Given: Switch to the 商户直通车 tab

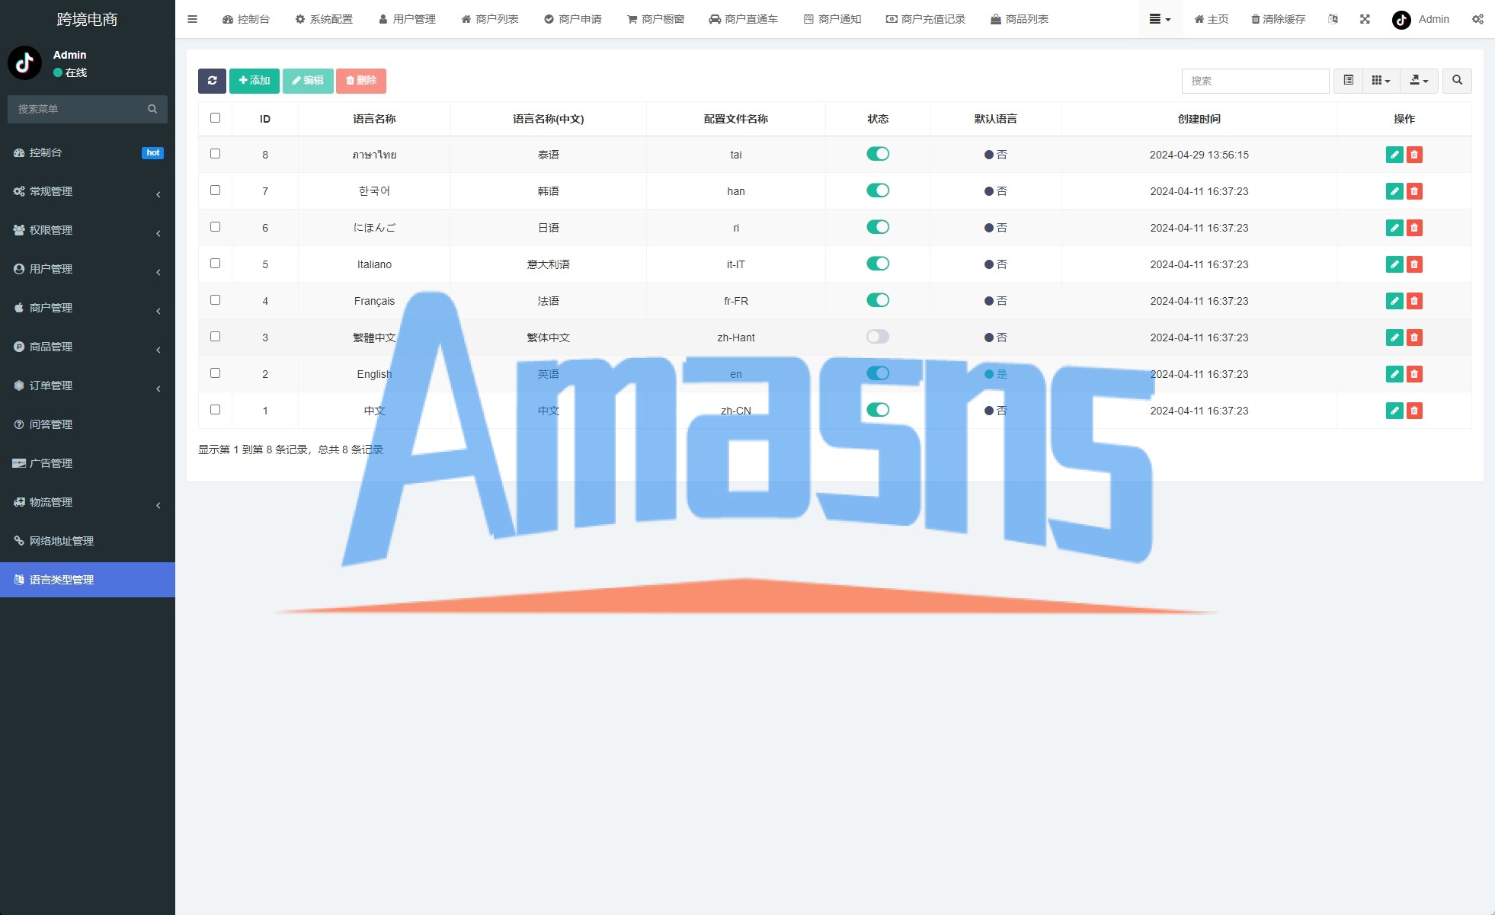Looking at the screenshot, I should (x=743, y=19).
